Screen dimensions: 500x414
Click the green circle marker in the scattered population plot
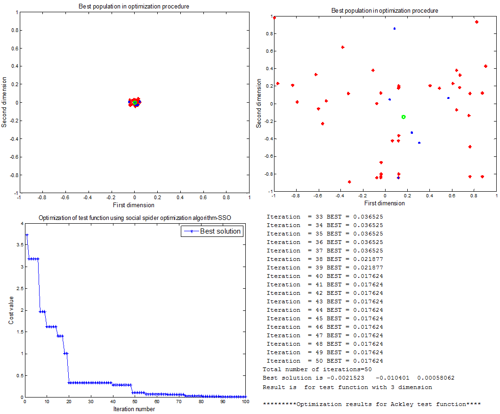[403, 117]
